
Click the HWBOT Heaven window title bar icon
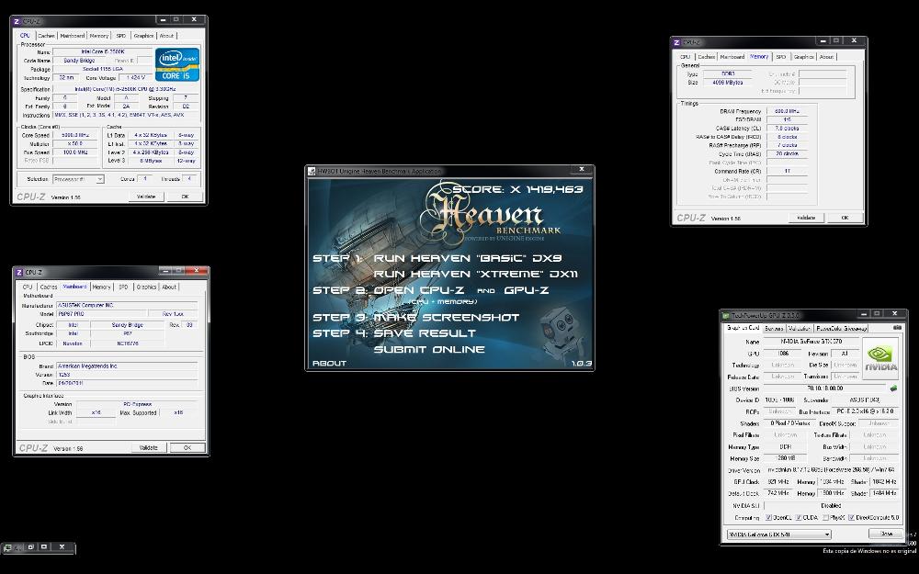(312, 171)
